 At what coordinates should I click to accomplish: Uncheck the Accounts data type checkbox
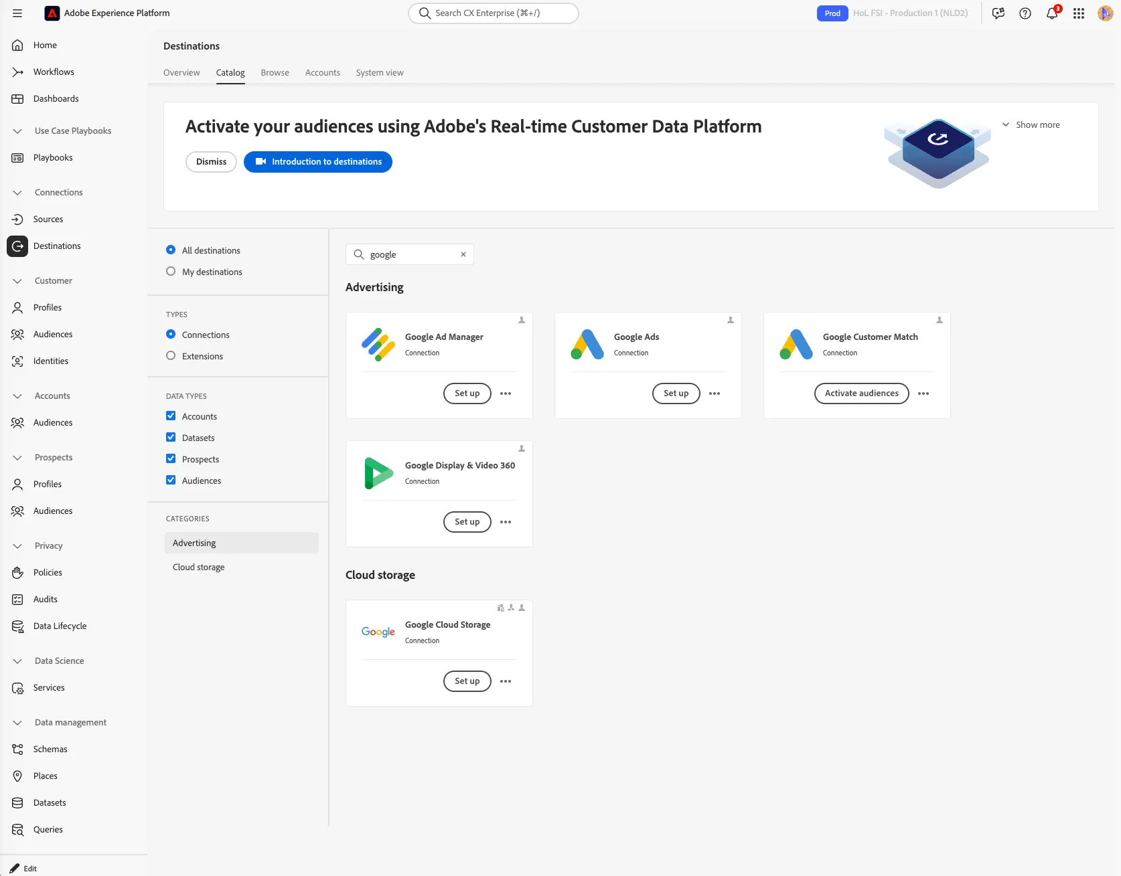171,416
